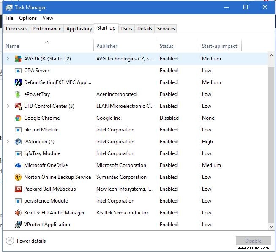Click the Google Chrome icon
Screen dimensions: 276x252
click(18, 118)
